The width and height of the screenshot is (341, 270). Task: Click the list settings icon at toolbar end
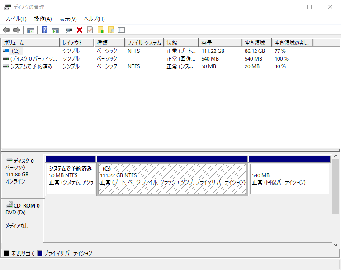coord(121,30)
